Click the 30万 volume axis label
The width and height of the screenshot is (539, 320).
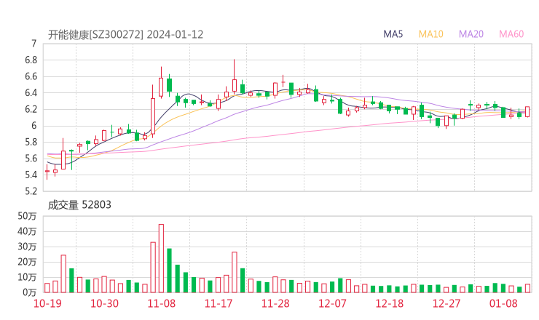click(27, 247)
